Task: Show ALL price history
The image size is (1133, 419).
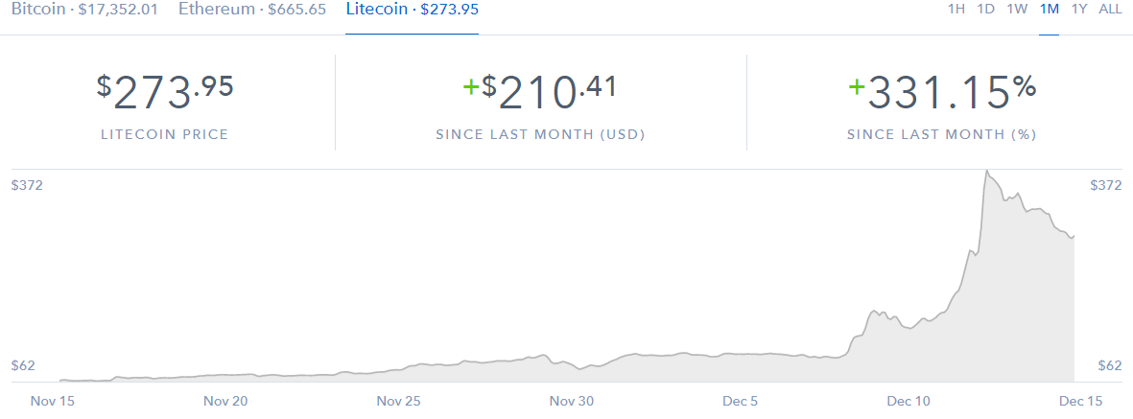Action: click(x=1110, y=10)
